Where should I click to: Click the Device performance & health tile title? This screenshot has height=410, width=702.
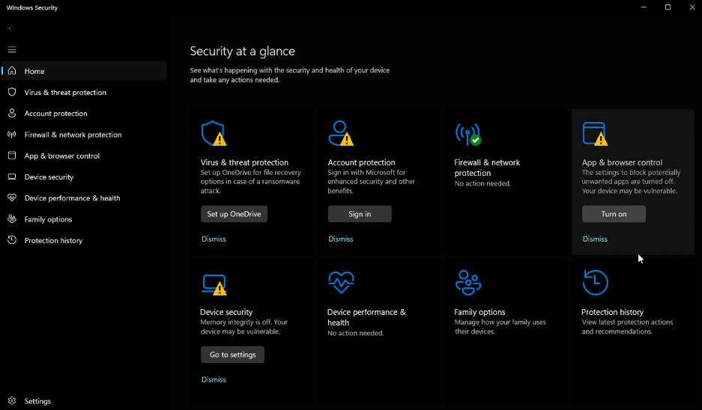pos(366,317)
